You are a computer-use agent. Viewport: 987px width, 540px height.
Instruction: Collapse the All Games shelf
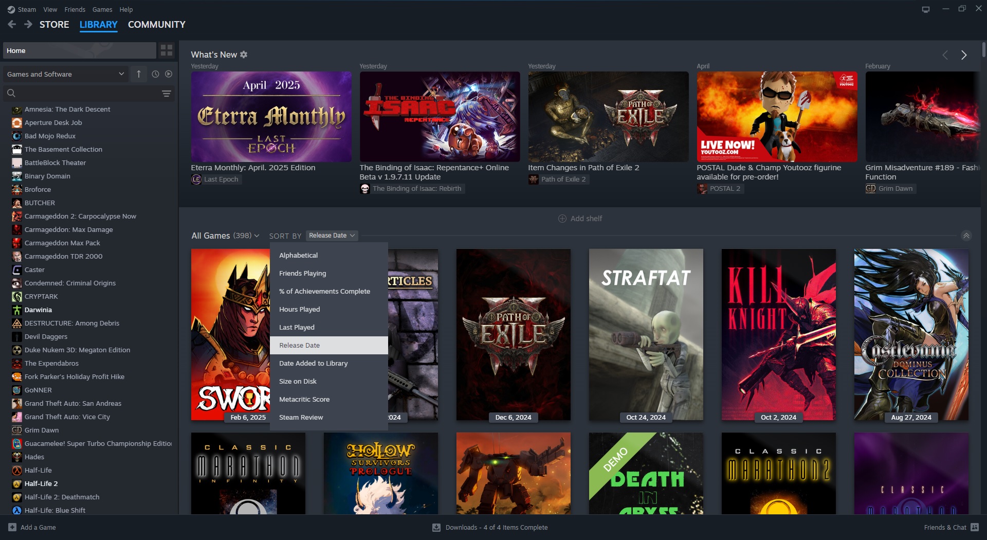[966, 236]
